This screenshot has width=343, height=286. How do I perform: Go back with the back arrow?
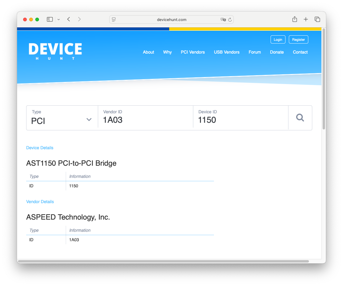(x=69, y=19)
